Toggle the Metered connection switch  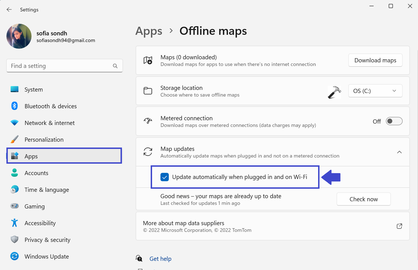[x=394, y=121]
